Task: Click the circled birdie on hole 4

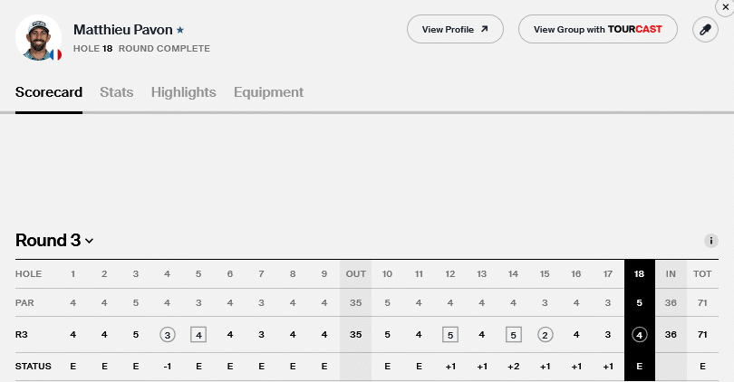Action: (x=167, y=335)
